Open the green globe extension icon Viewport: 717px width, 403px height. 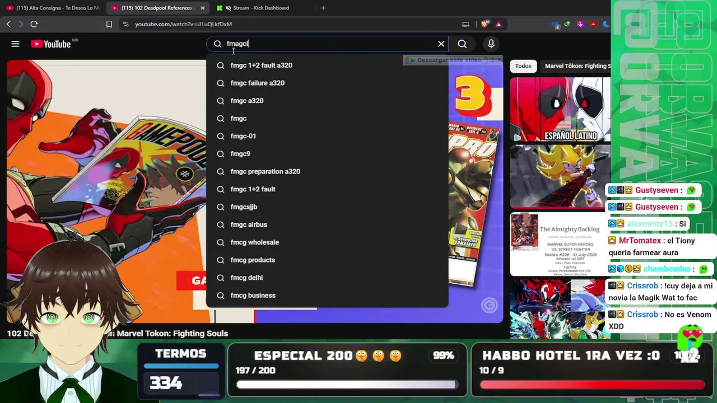[567, 24]
